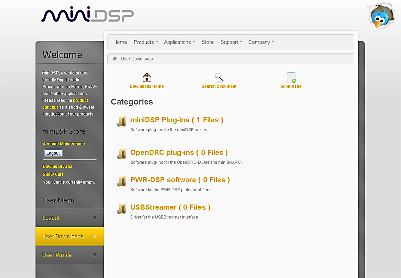
Task: Click the Downloads Home house icon
Action: point(147,77)
